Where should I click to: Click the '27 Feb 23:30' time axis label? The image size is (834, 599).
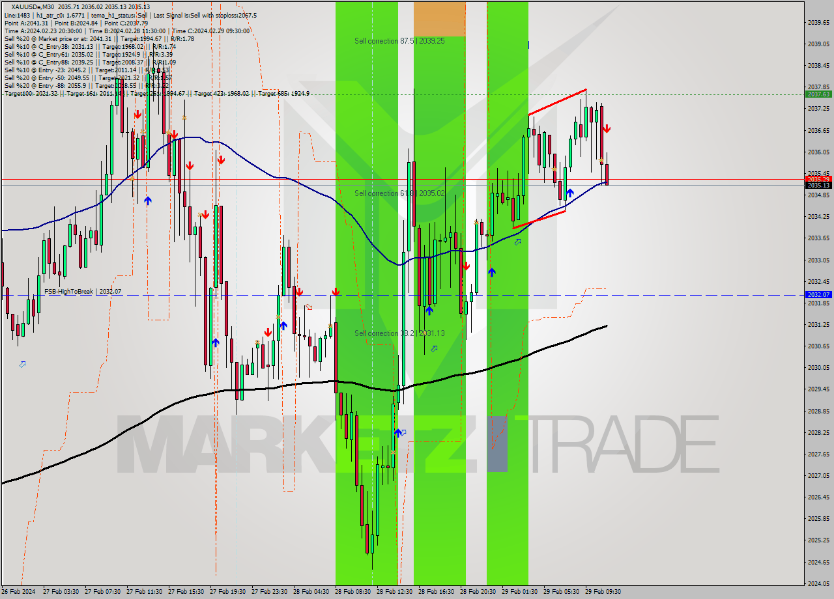coord(270,592)
